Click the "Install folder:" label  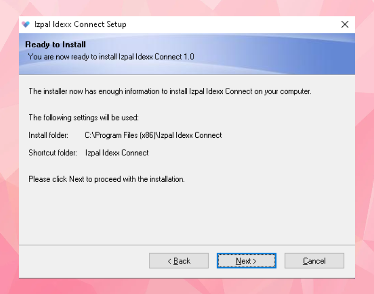[x=48, y=135]
